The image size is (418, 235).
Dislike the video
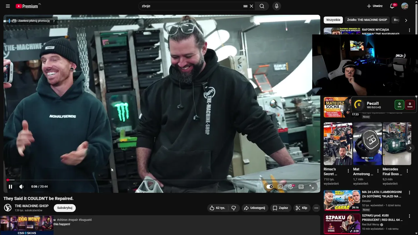[234, 208]
